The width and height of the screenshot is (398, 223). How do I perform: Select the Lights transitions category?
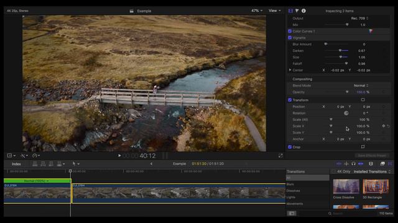pos(307,197)
